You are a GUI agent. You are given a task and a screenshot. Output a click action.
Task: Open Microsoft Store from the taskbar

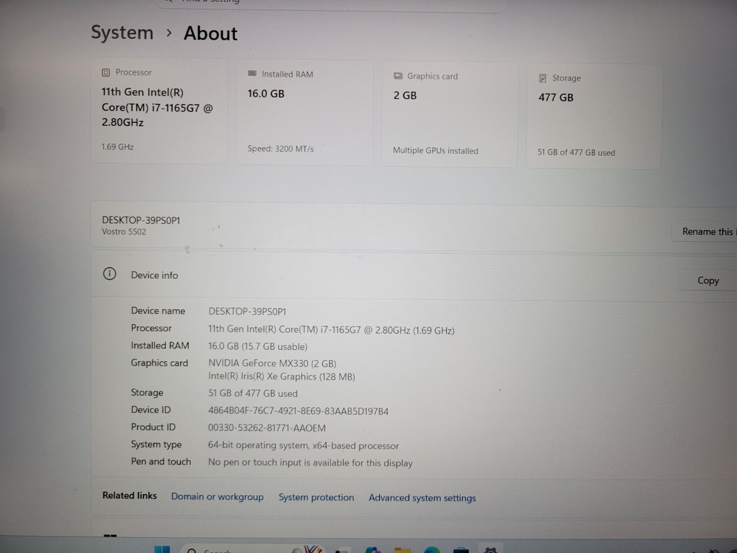coord(461,550)
